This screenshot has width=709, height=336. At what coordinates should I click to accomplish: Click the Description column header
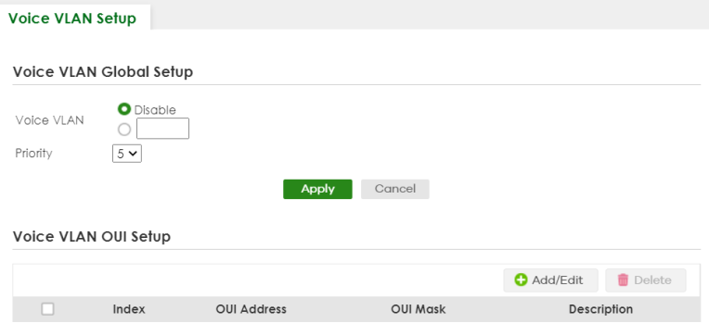600,309
